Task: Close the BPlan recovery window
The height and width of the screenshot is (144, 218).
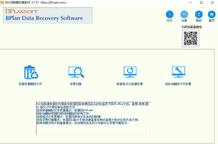Action: pyautogui.click(x=212, y=2)
